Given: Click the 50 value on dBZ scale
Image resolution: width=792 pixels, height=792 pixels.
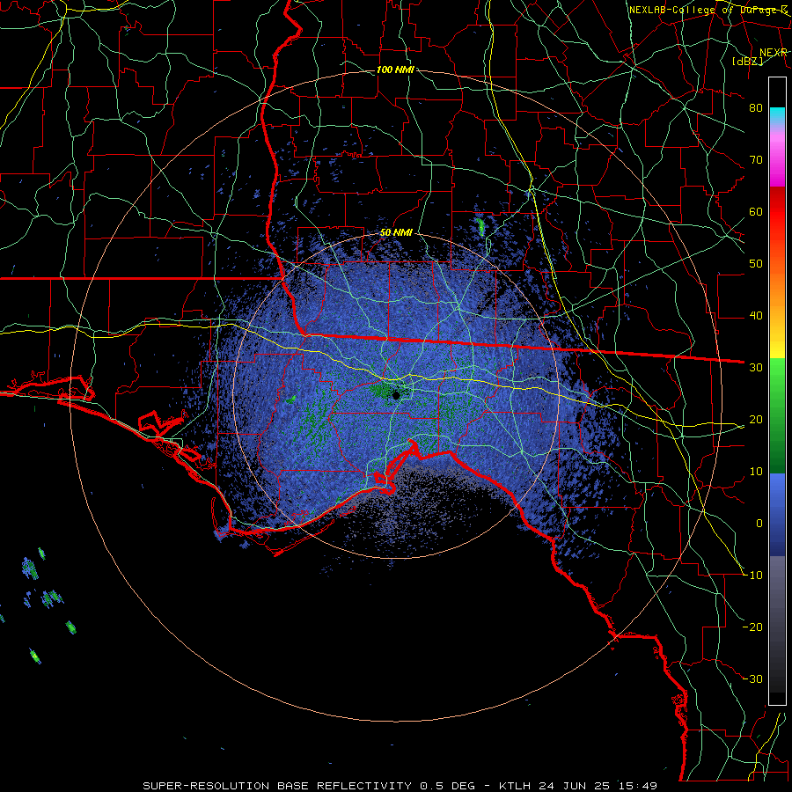Looking at the screenshot, I should tap(756, 264).
